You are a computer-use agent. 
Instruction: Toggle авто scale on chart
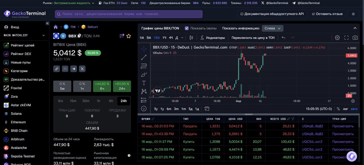354,109
